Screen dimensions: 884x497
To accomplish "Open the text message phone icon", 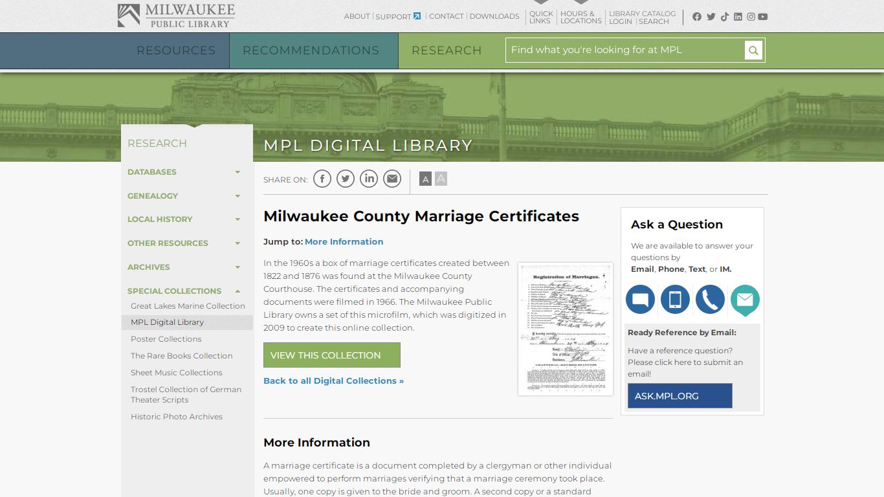I will 675,300.
